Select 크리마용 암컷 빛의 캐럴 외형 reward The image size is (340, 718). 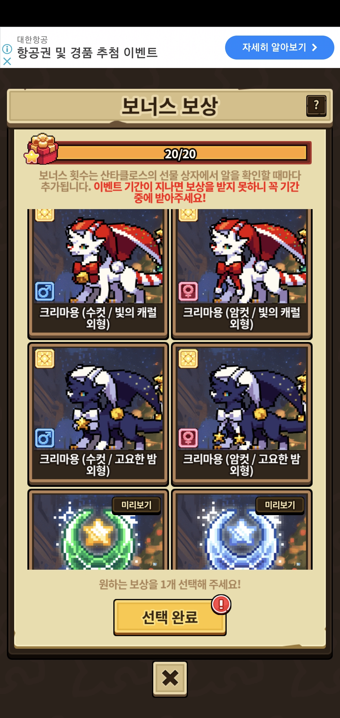coord(241,274)
